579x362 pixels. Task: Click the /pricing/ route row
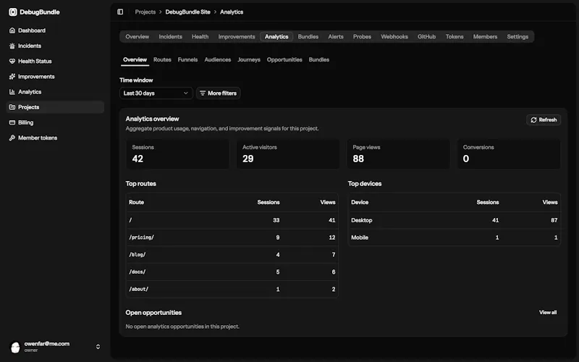[232, 237]
